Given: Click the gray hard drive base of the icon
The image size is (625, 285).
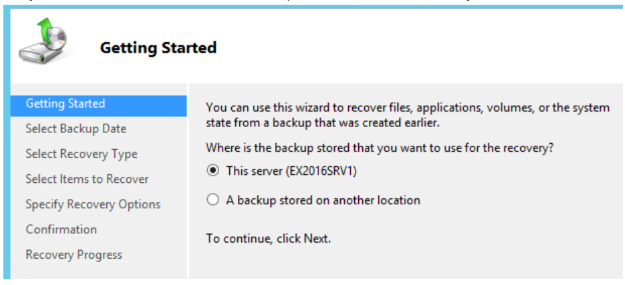Looking at the screenshot, I should (x=39, y=54).
